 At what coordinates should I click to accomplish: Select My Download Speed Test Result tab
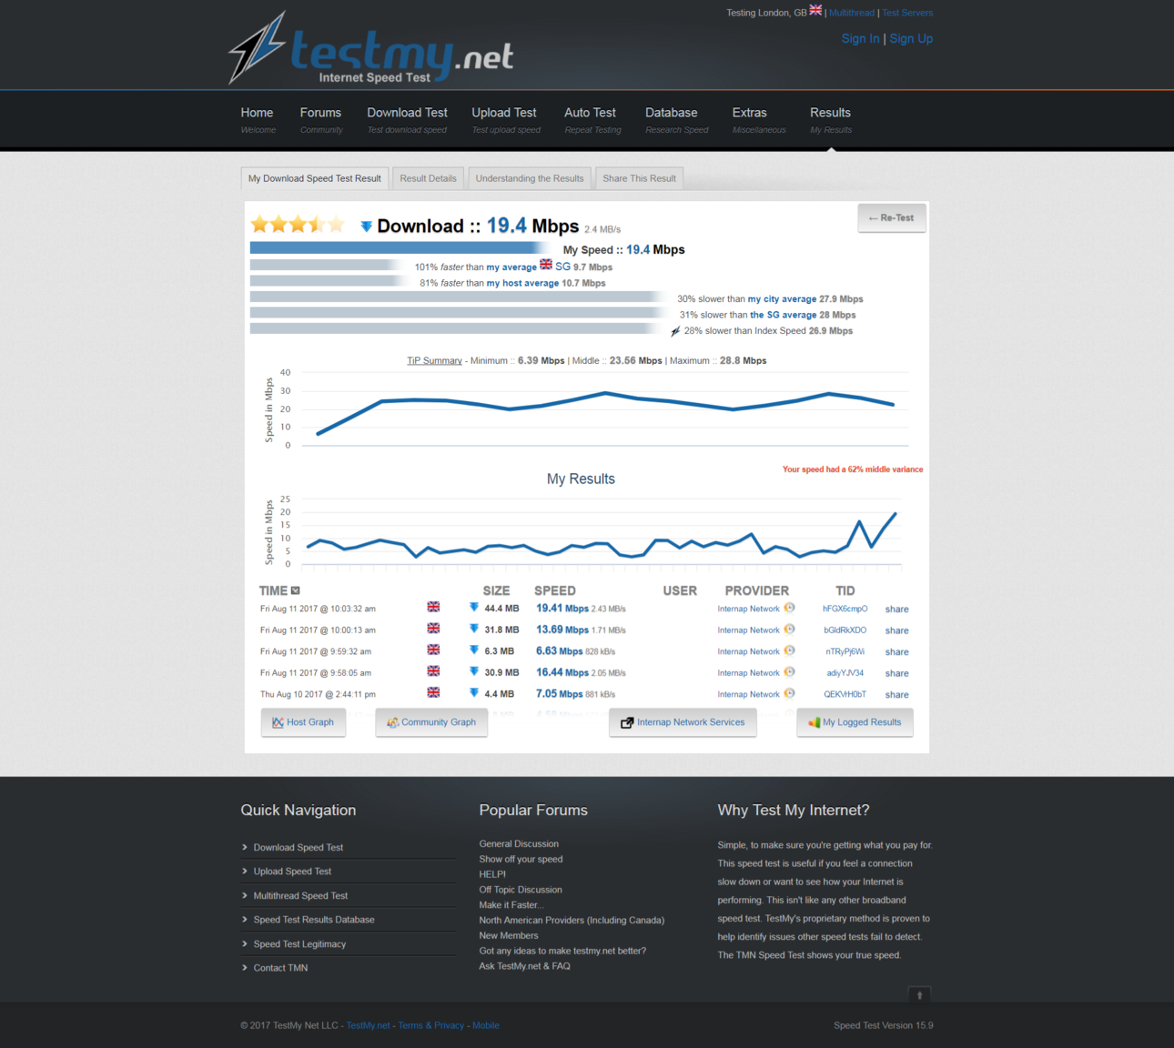coord(315,178)
